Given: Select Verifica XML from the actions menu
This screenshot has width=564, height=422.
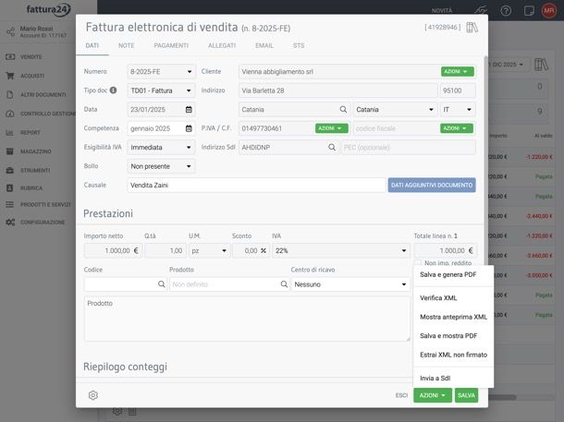Looking at the screenshot, I should pos(438,298).
